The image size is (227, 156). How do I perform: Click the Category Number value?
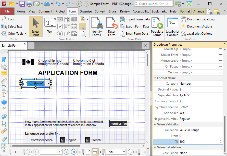tap(201, 84)
